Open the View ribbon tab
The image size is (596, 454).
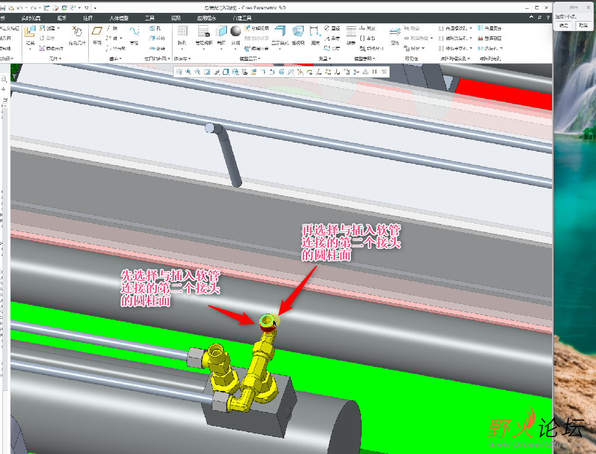click(x=175, y=18)
